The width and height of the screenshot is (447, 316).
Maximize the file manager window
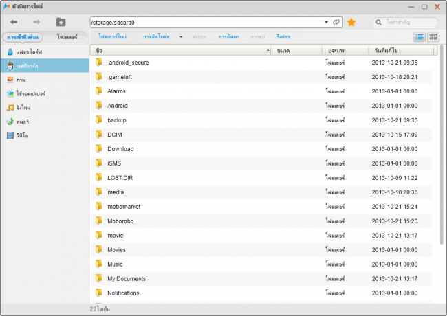[424, 7]
